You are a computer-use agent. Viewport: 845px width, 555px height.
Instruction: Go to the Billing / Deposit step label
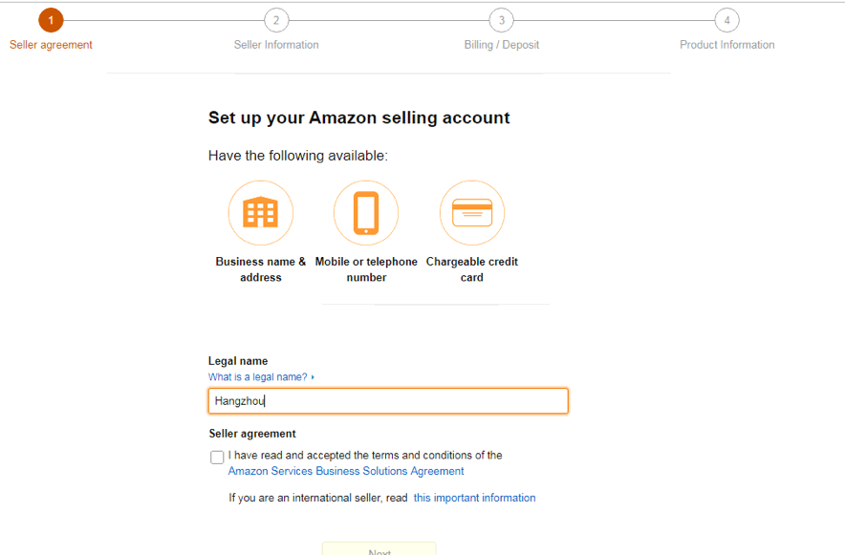click(502, 45)
